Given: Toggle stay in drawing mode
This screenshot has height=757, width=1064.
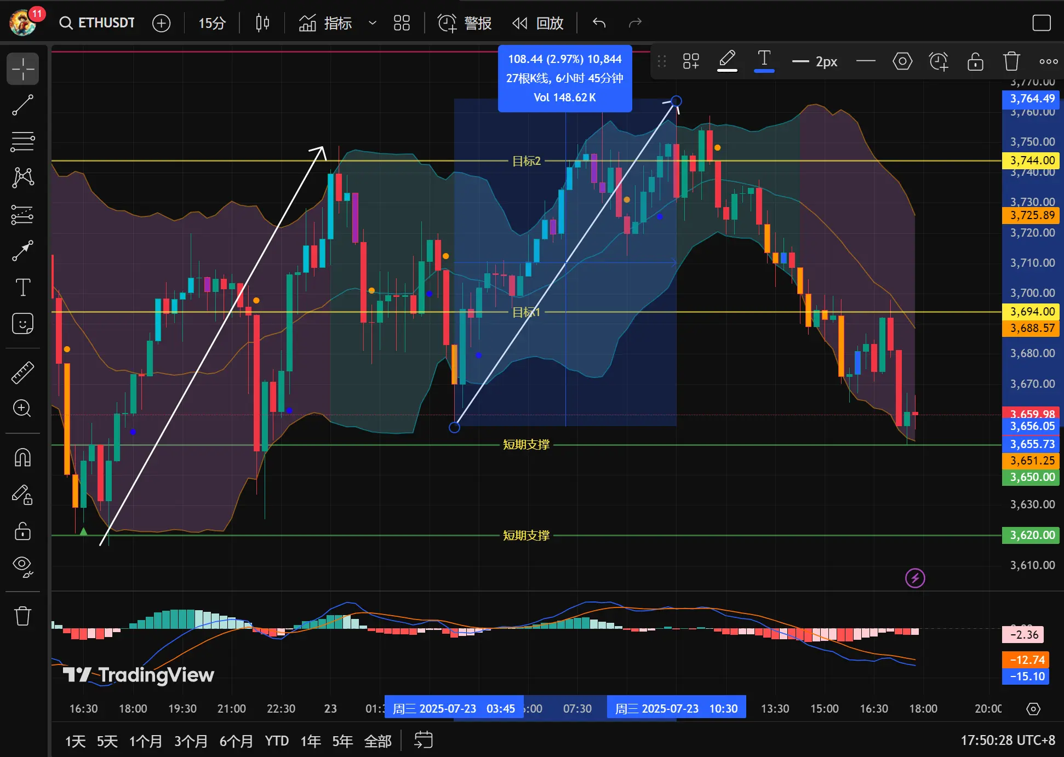Looking at the screenshot, I should (22, 495).
